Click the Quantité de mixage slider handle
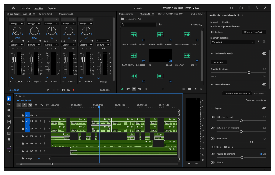Image resolution: width=275 pixels, height=175 pixels. (249, 72)
